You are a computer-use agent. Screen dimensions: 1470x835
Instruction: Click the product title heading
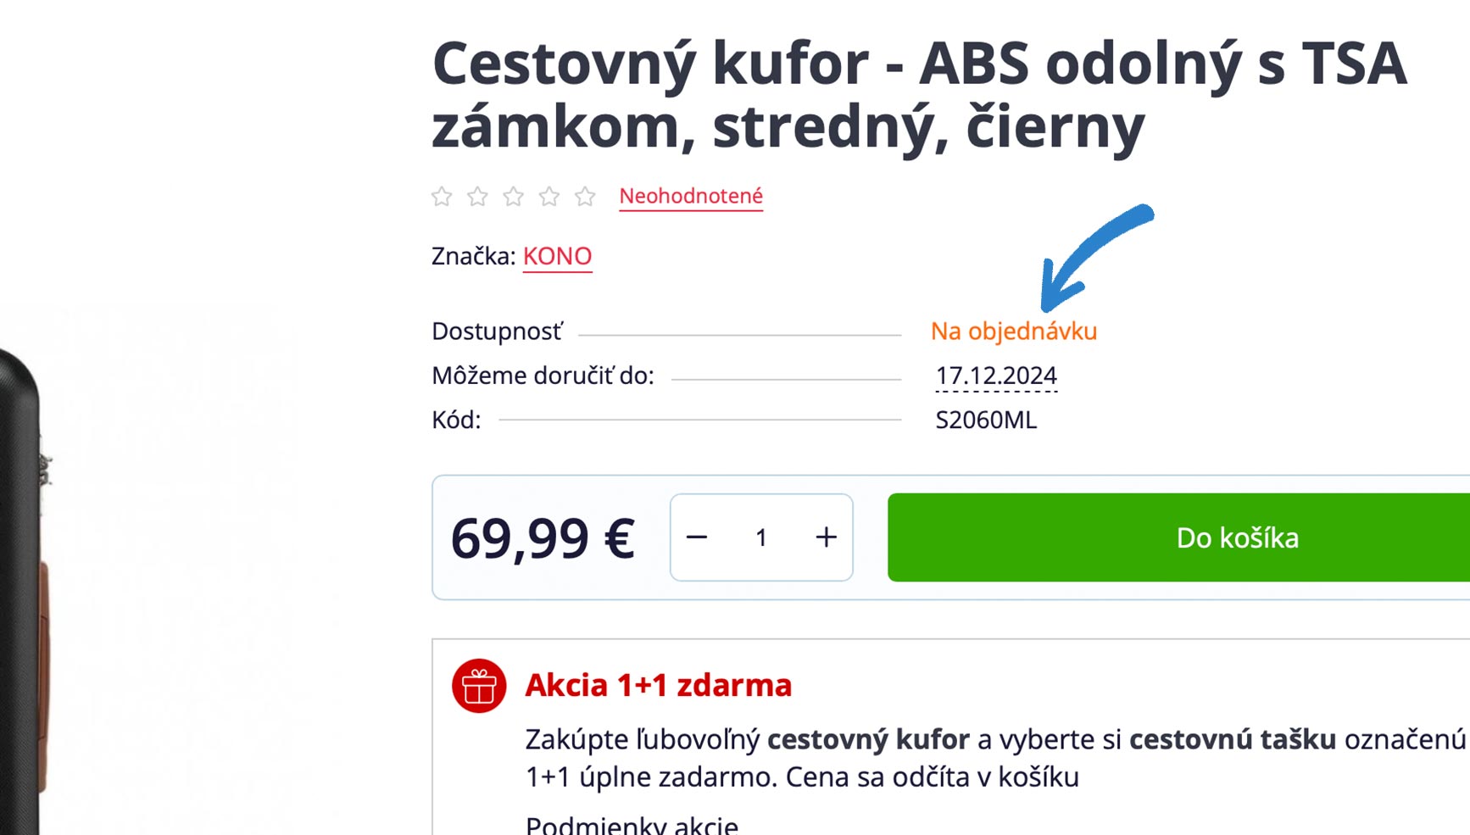[x=920, y=94]
